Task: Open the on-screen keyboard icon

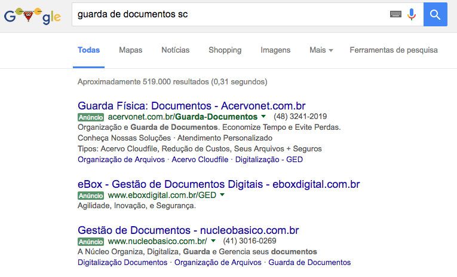Action: point(395,14)
